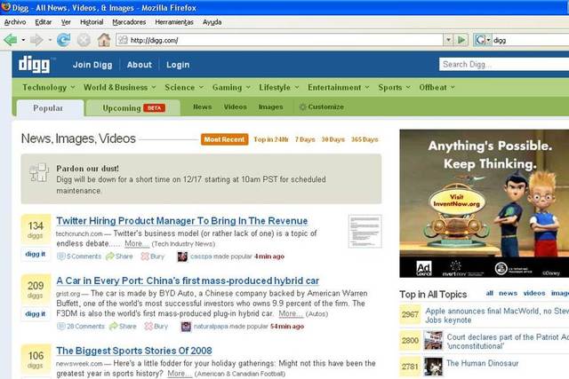Screen dimensions: 569x379
Task: Open the search engine selector dropdown
Action: click(x=488, y=40)
